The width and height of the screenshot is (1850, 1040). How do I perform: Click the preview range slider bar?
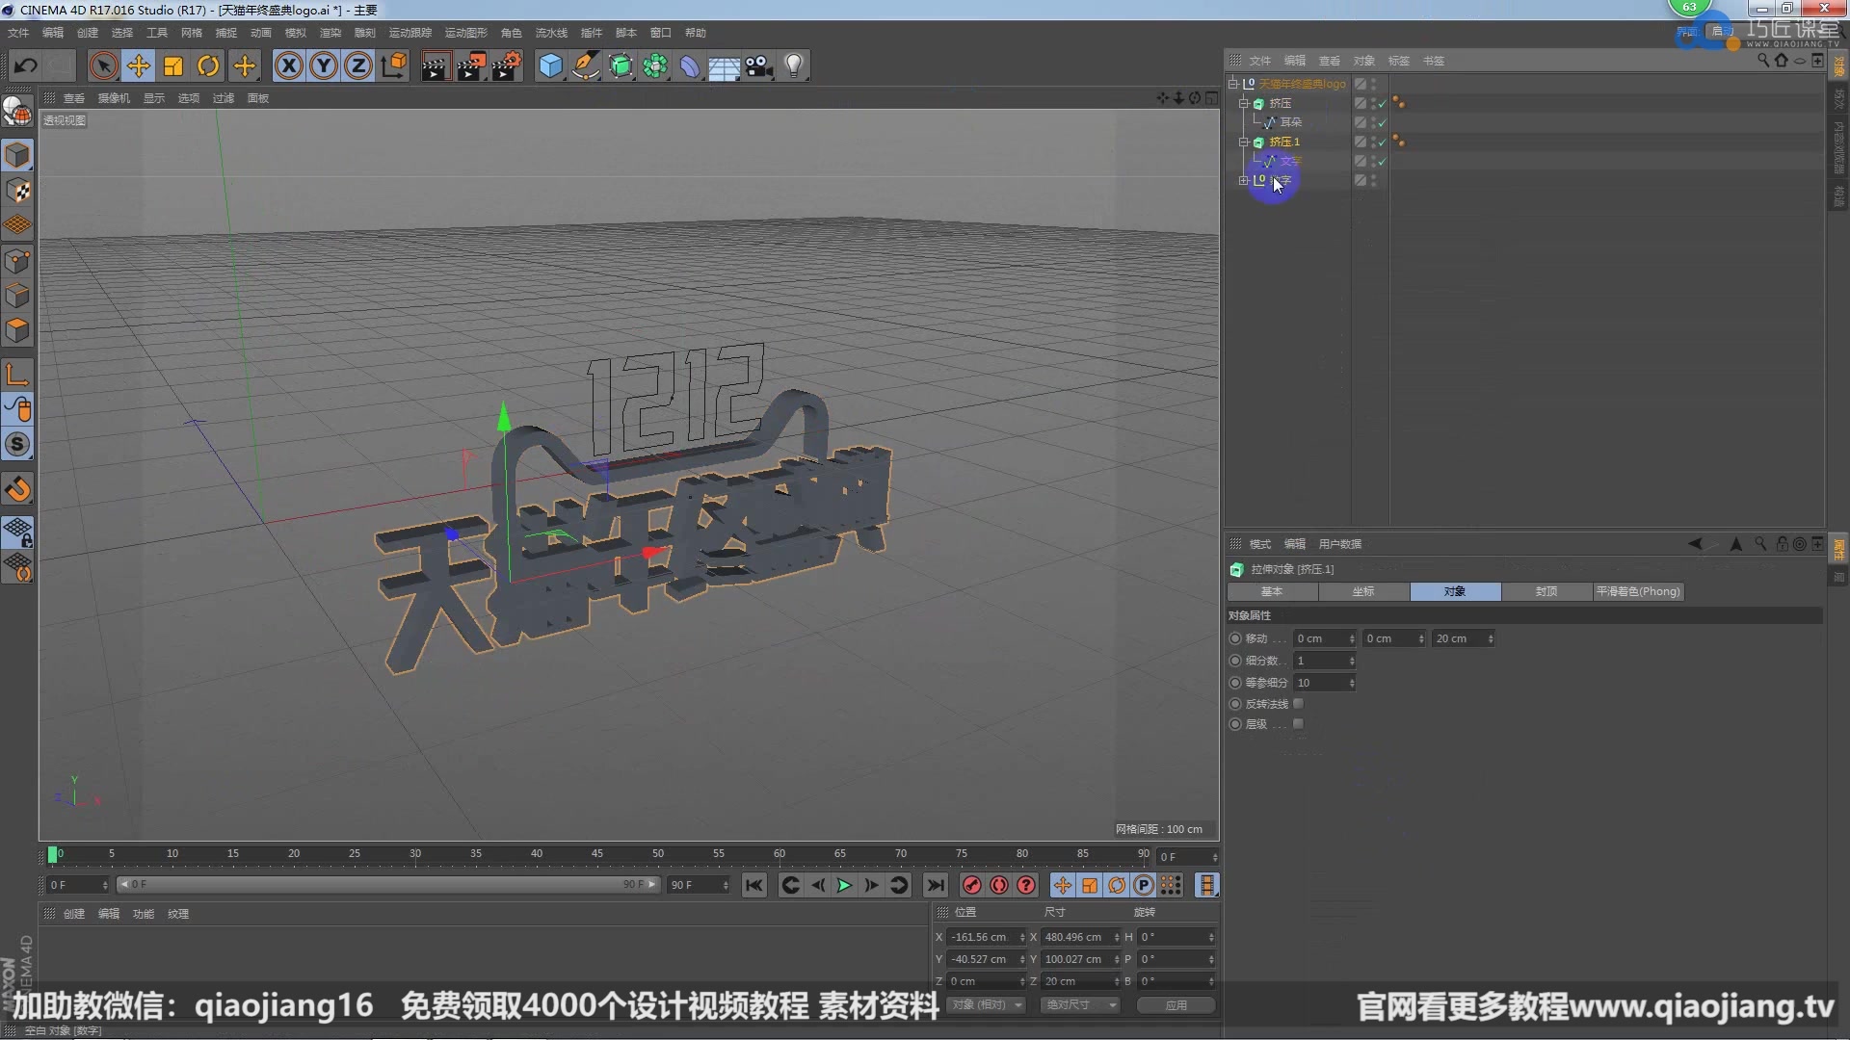pyautogui.click(x=387, y=884)
